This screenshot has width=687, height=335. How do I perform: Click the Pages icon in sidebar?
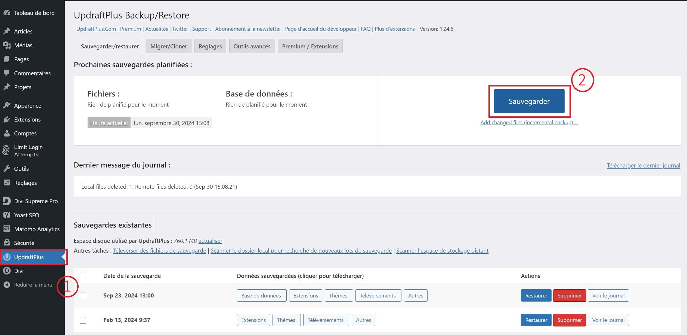[7, 59]
